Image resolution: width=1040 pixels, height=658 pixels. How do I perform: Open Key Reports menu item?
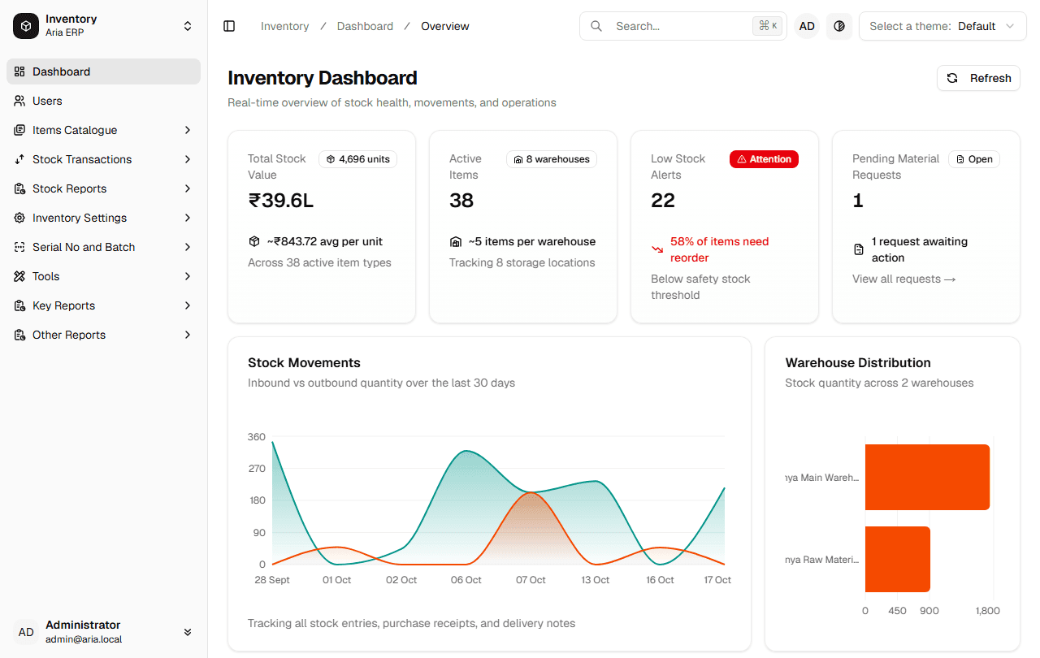(103, 305)
